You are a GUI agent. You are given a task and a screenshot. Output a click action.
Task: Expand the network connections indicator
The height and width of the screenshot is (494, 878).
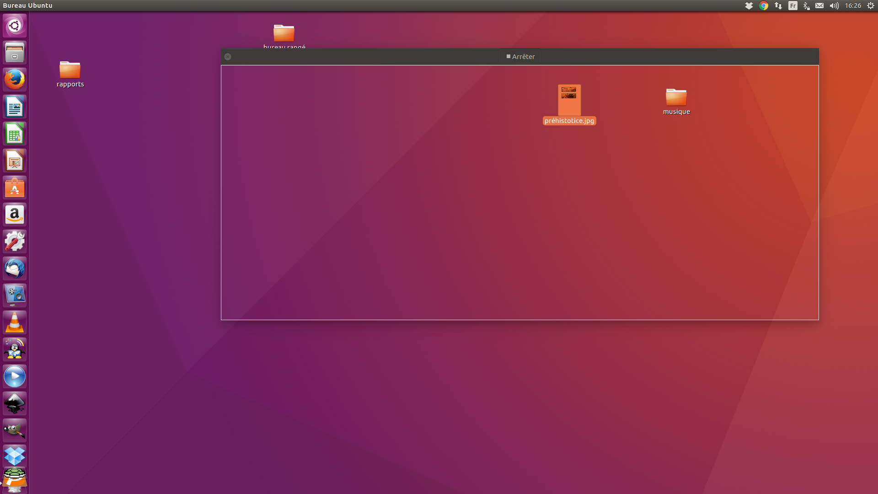point(778,5)
